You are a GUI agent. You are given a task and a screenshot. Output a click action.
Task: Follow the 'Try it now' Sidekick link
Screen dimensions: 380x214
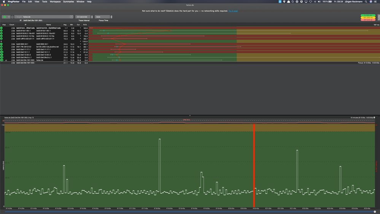(x=233, y=11)
